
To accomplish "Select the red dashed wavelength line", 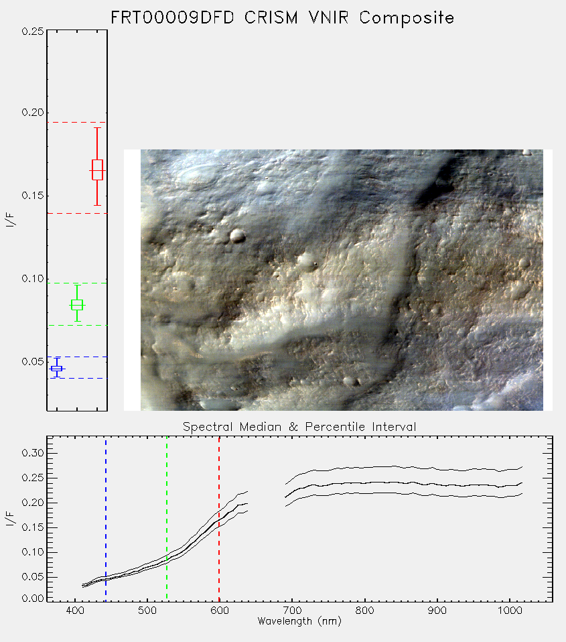I will pyautogui.click(x=219, y=519).
